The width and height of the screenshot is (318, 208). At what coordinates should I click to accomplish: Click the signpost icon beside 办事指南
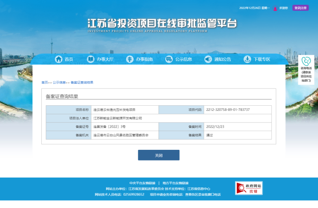pos(130,59)
